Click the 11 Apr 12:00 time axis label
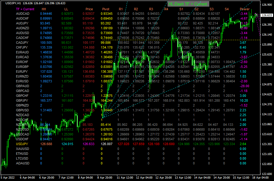 point(126,178)
